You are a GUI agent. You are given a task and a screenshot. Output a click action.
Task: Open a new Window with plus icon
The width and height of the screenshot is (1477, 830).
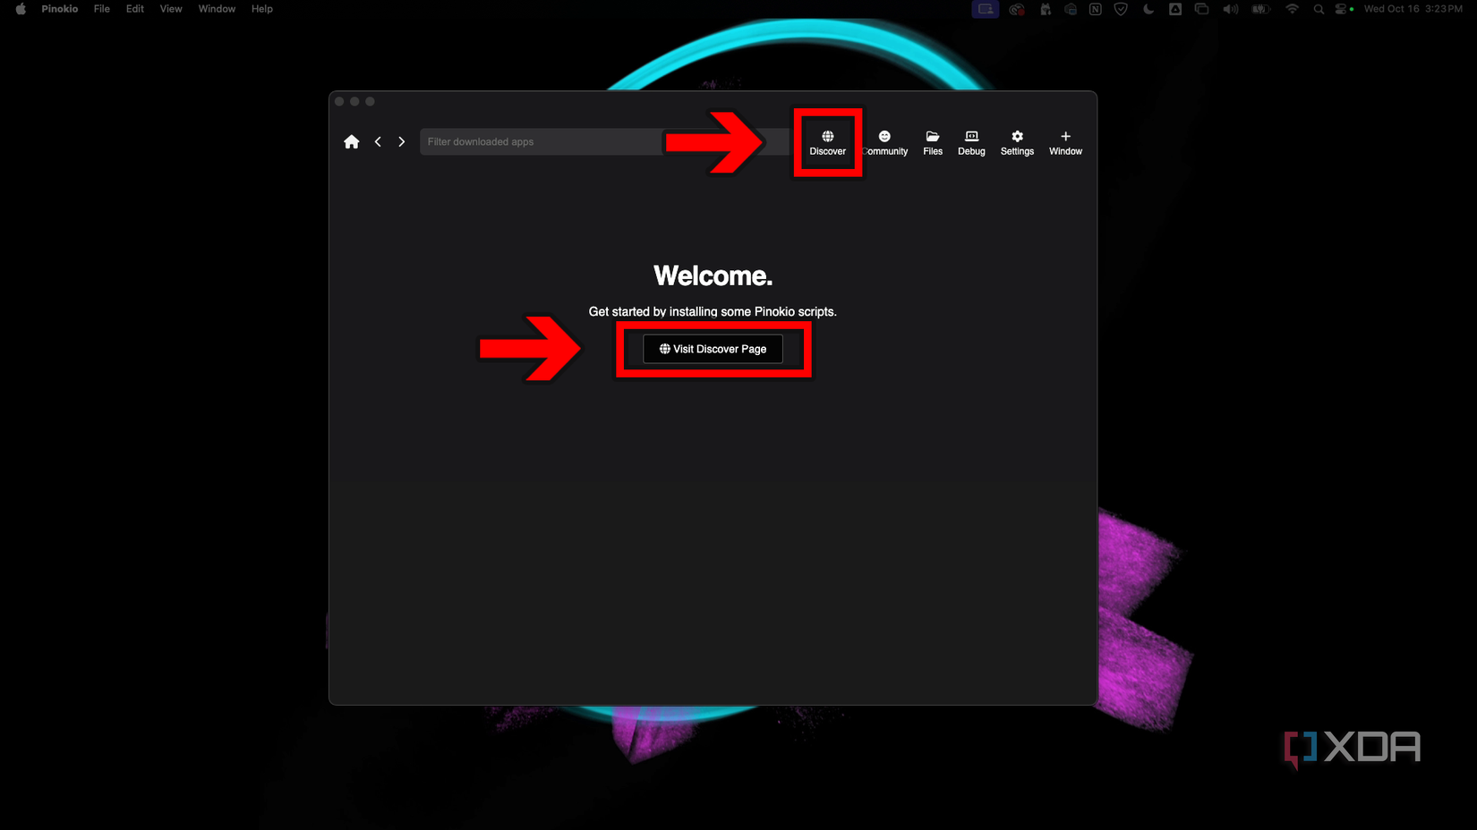point(1065,143)
